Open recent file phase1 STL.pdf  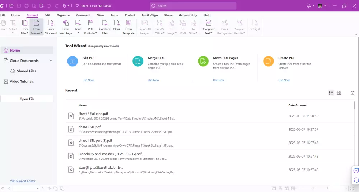210,129
